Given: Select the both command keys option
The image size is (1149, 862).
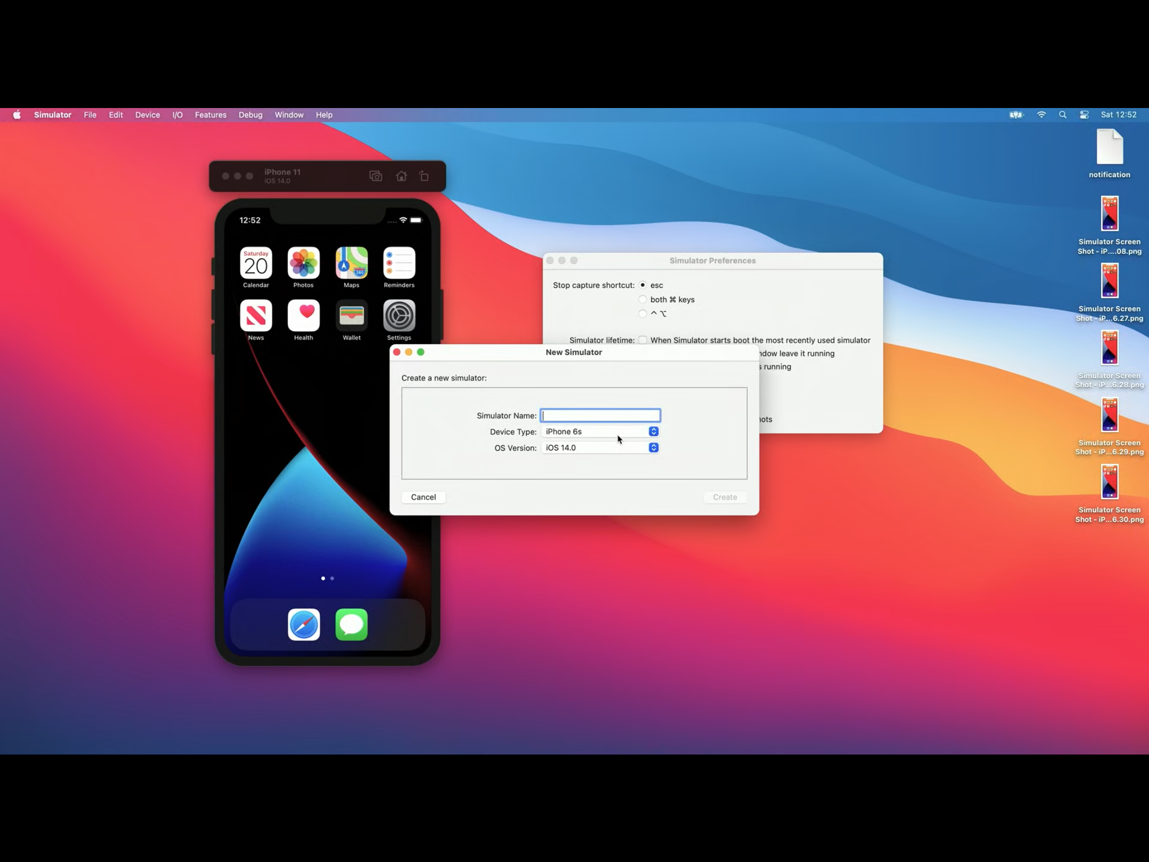Looking at the screenshot, I should click(x=643, y=300).
